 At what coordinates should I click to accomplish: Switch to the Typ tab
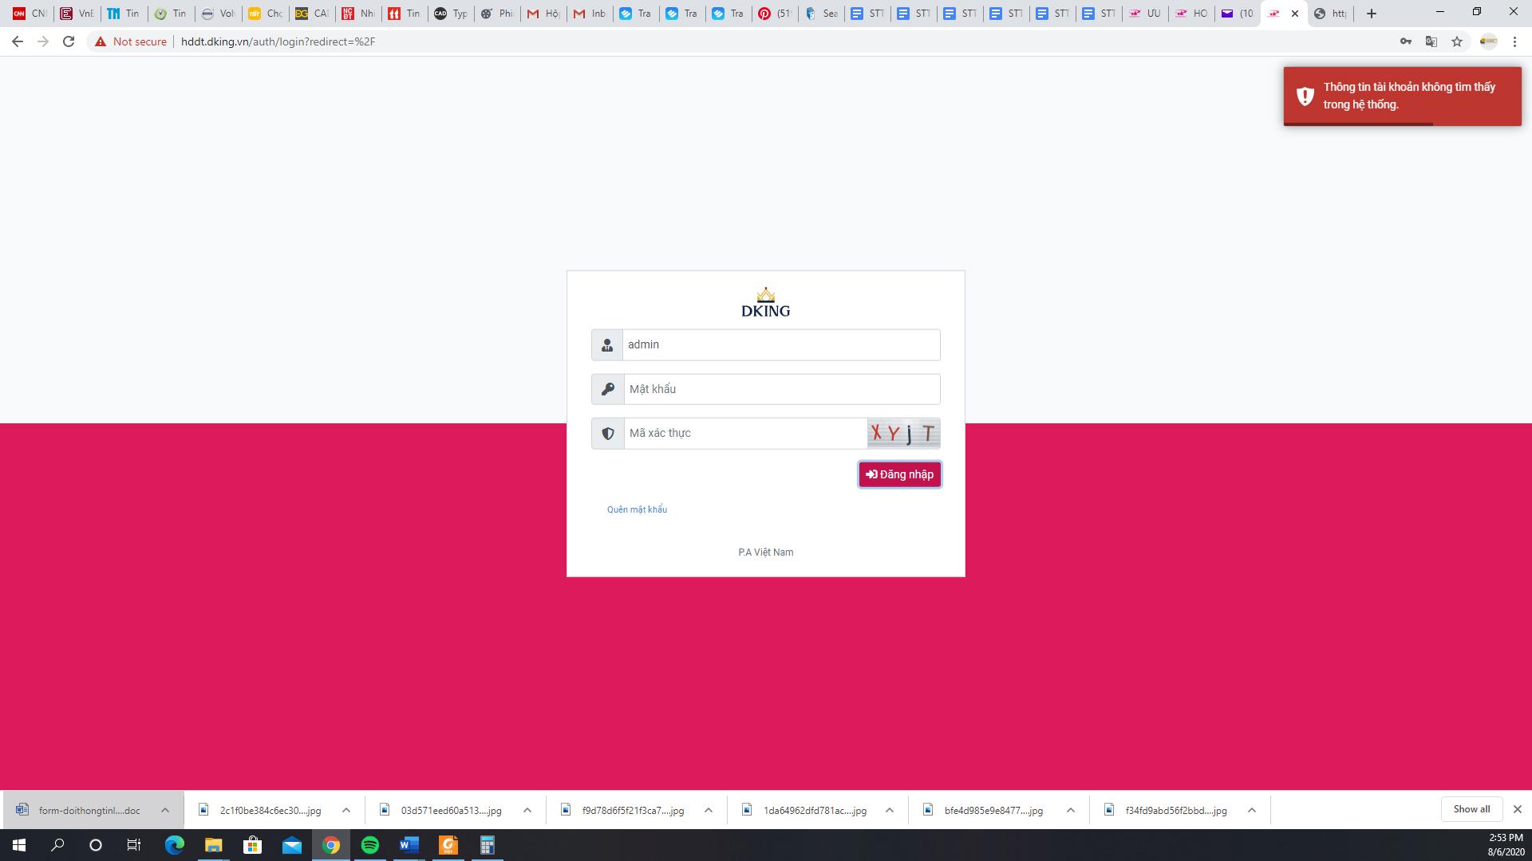[x=451, y=14]
